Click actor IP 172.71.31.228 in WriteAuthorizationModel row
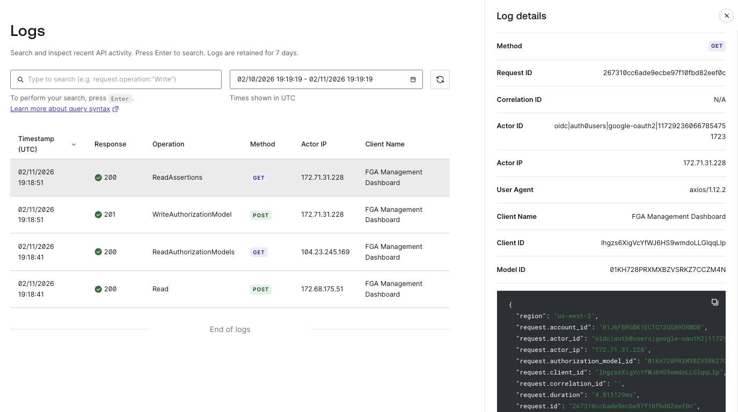 click(323, 215)
